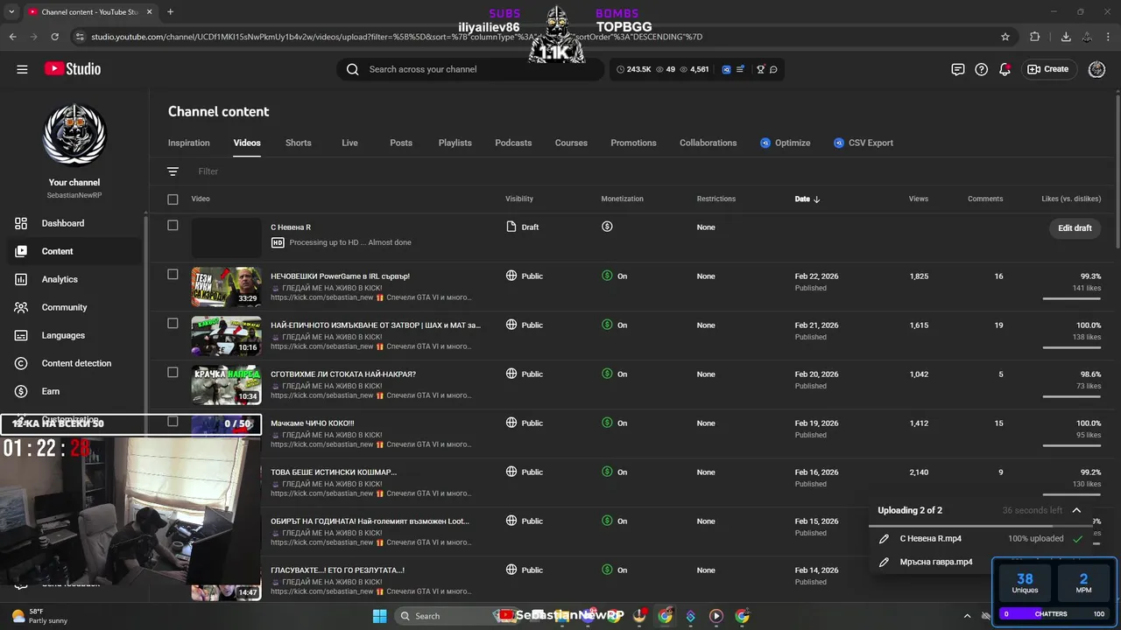Open visibility options for НЕЧОВЕШКИ PowerGame video
This screenshot has width=1121, height=630.
pos(524,276)
